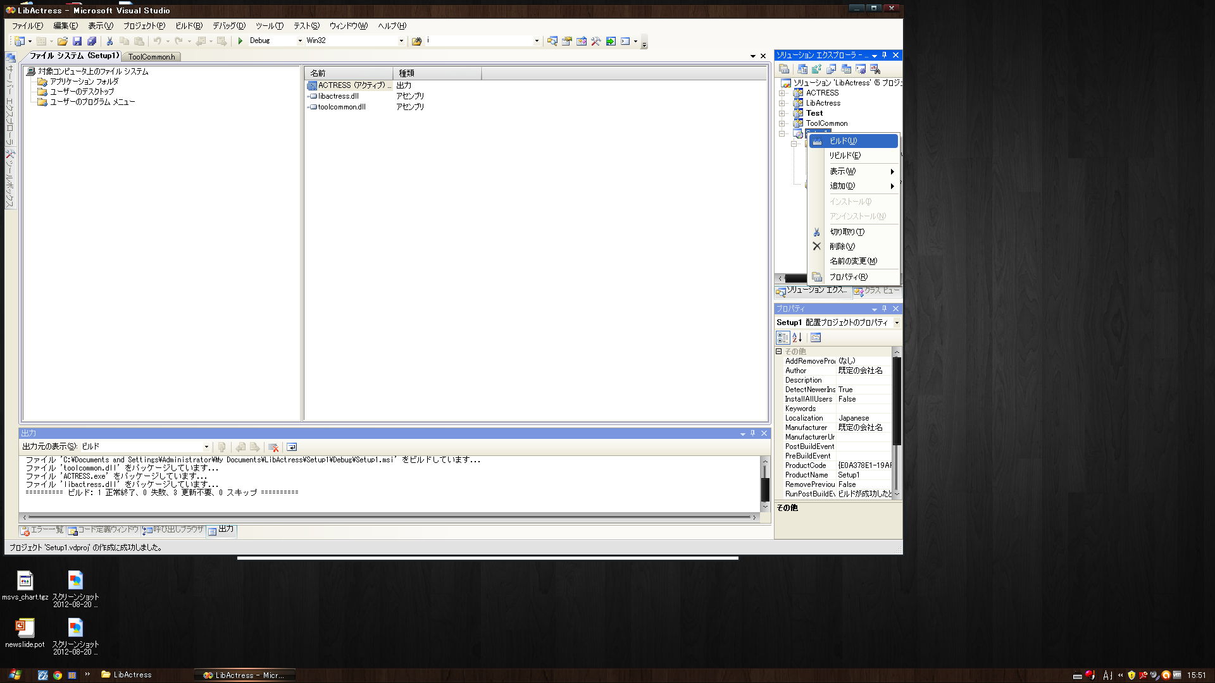Click the Find in Files toolbar icon
This screenshot has height=683, width=1215.
click(416, 41)
